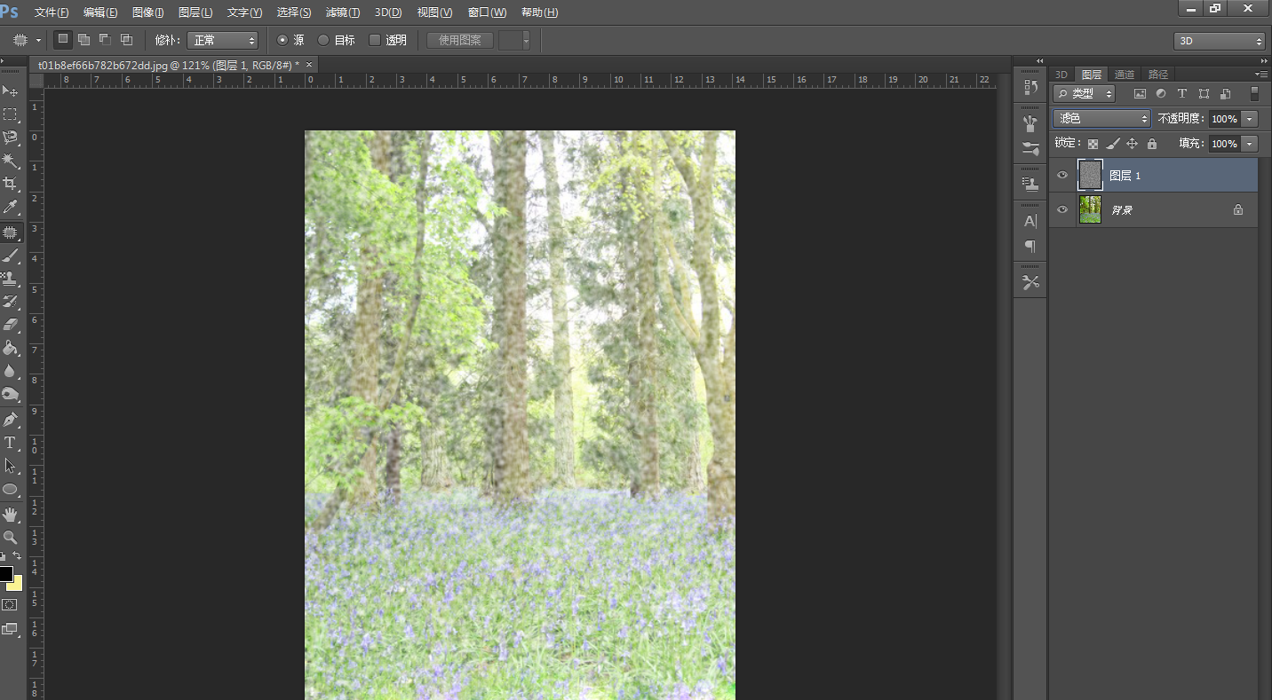Hide layer 图层 1 with eye icon

(x=1062, y=176)
